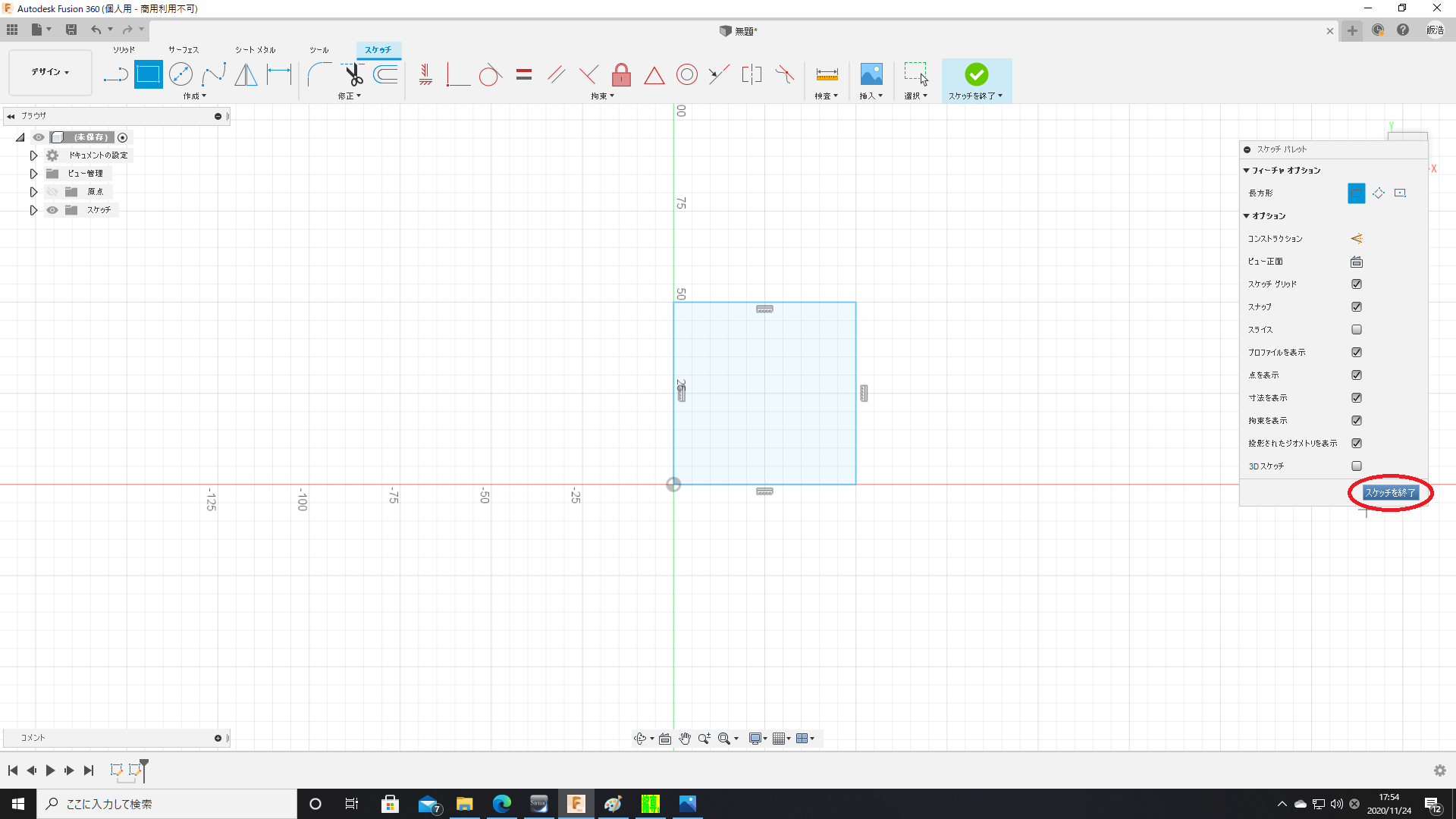Expand the 原点 tree node

[33, 192]
